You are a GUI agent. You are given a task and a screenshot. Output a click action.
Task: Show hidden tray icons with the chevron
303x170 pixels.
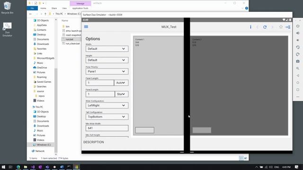point(257,167)
